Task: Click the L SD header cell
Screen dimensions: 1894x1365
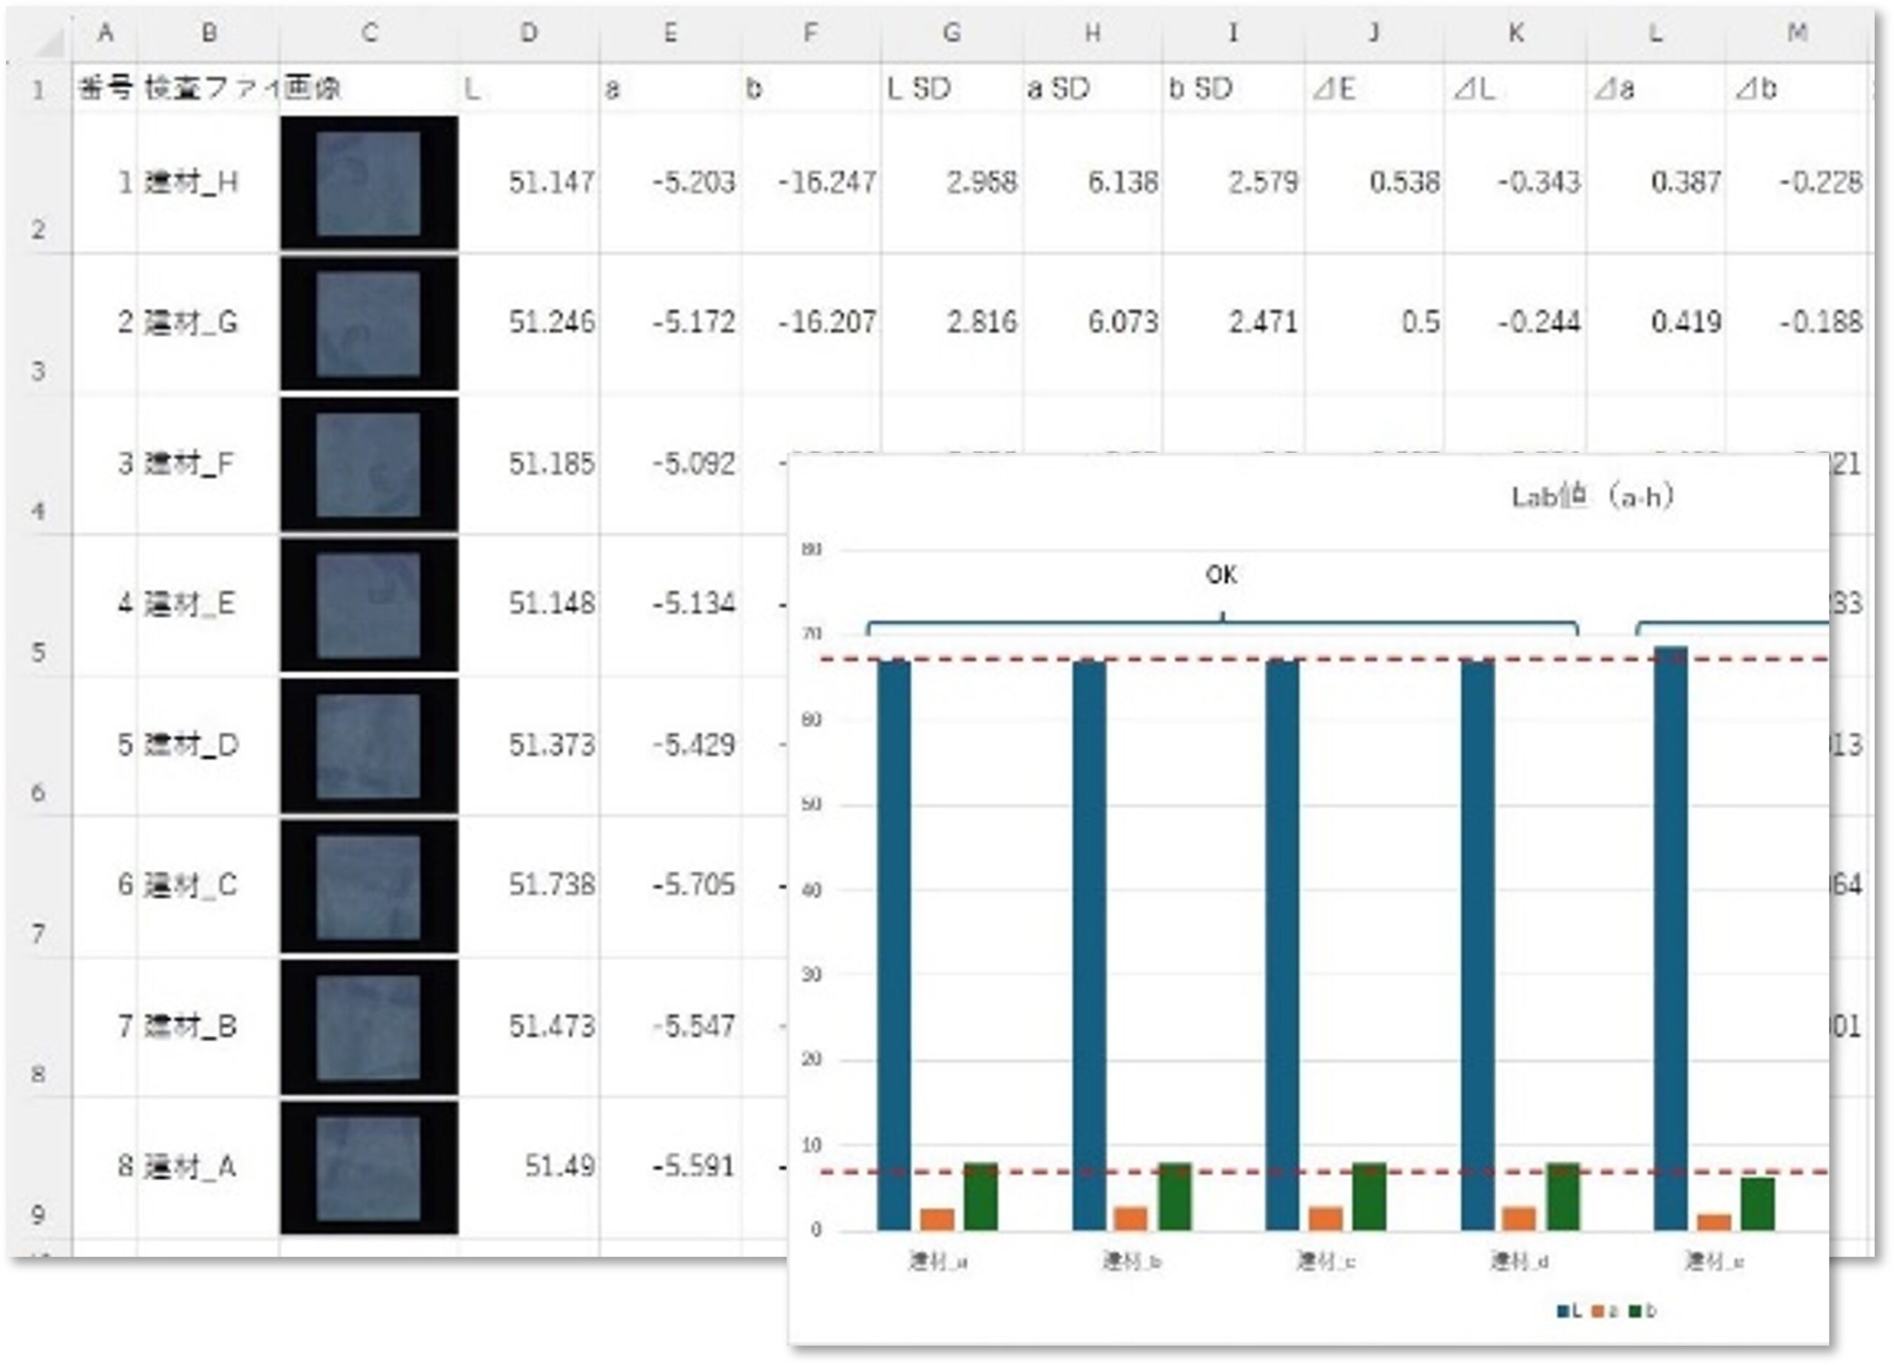Action: 951,87
